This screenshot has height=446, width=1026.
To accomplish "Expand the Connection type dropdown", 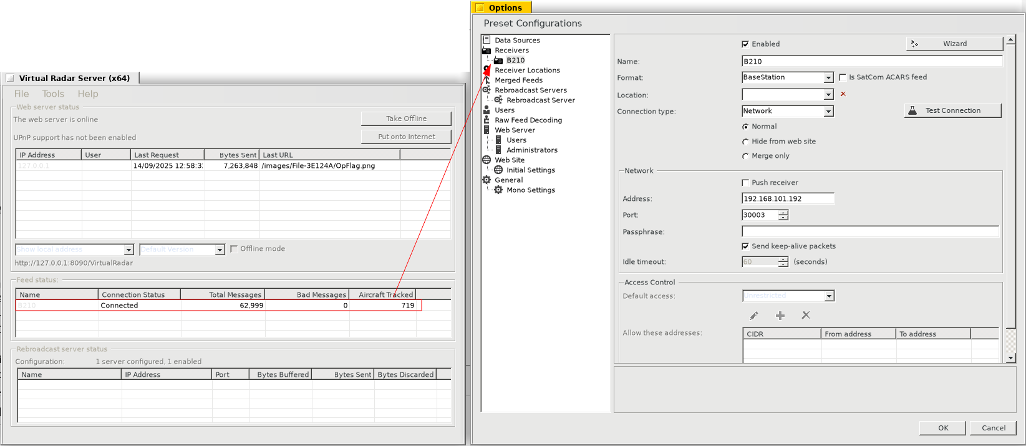I will pos(828,112).
